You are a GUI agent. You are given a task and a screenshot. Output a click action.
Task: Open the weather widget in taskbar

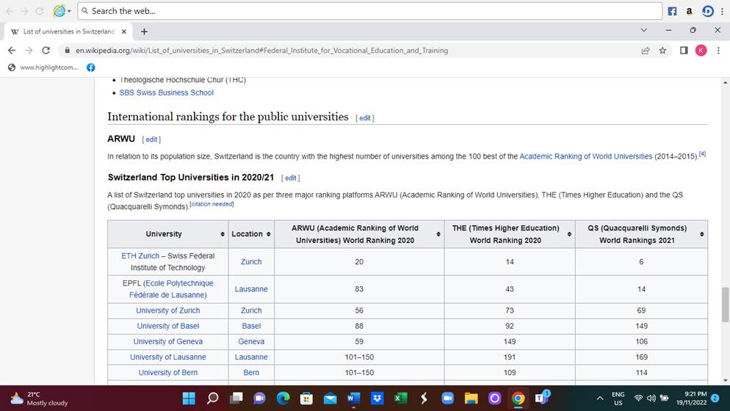tap(39, 399)
